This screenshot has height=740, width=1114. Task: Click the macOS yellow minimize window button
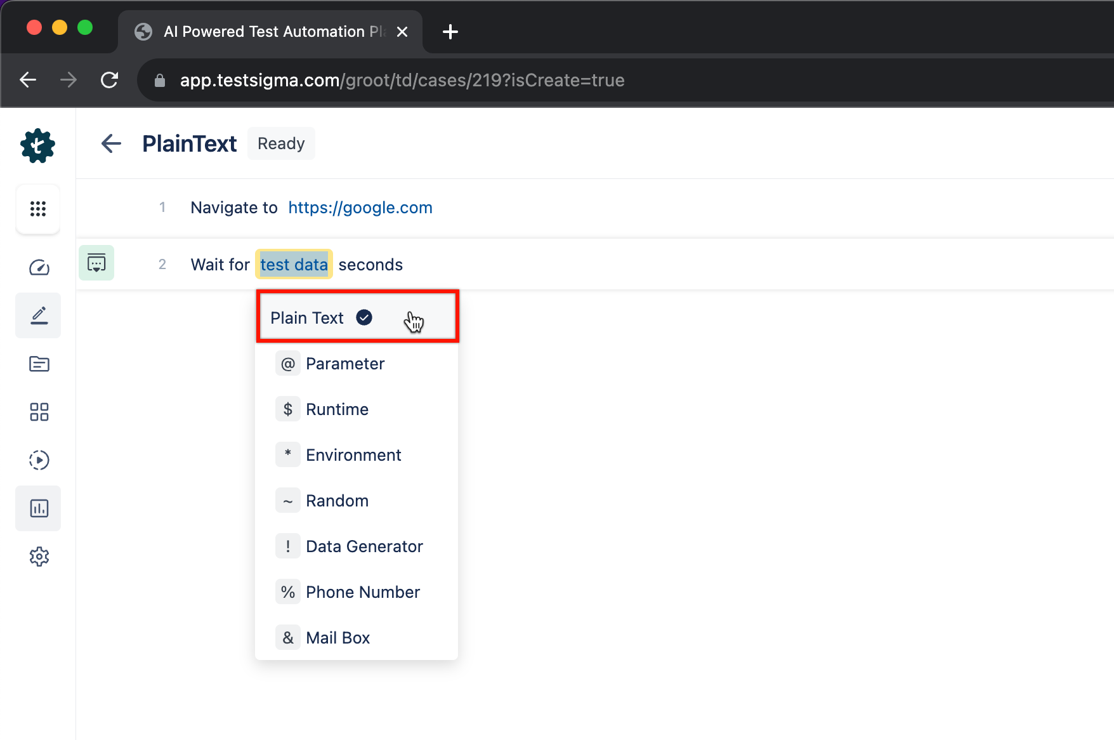coord(60,28)
